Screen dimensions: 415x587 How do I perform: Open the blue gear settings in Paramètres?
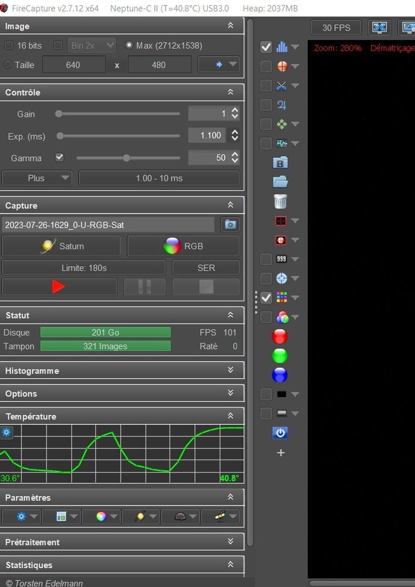[21, 517]
